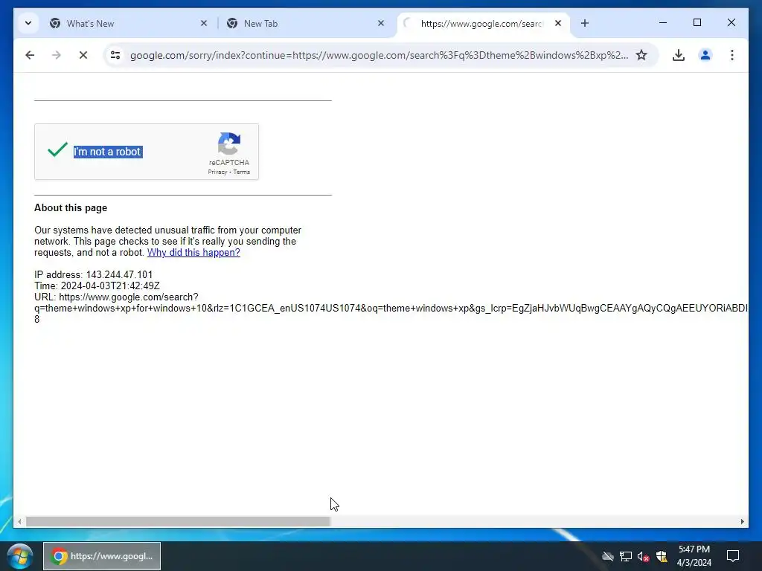Viewport: 762px width, 571px height.
Task: Go forward to next page
Action: click(57, 55)
